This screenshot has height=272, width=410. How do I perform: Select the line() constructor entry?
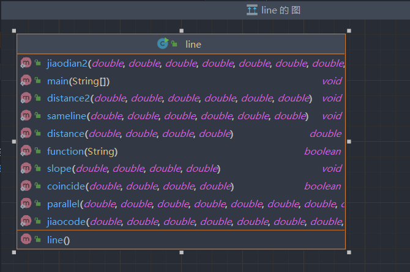(58, 240)
